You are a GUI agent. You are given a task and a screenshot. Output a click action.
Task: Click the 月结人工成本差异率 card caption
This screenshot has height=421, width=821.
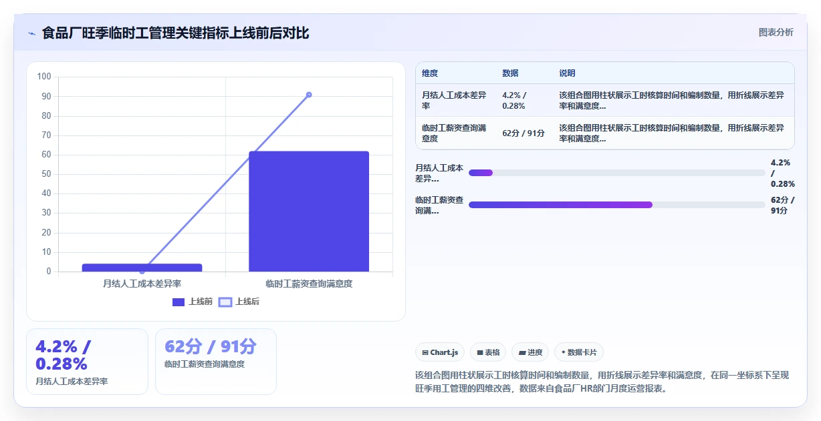[72, 382]
